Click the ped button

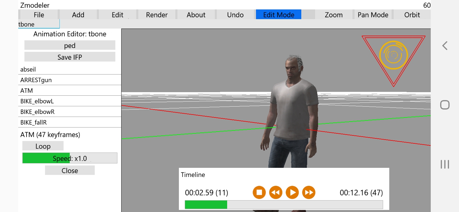(70, 45)
